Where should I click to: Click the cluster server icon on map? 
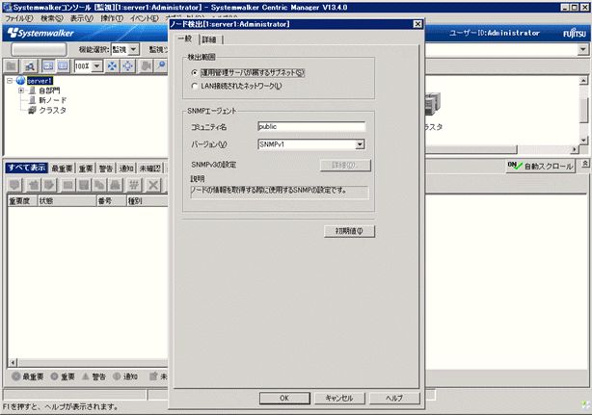(x=433, y=104)
